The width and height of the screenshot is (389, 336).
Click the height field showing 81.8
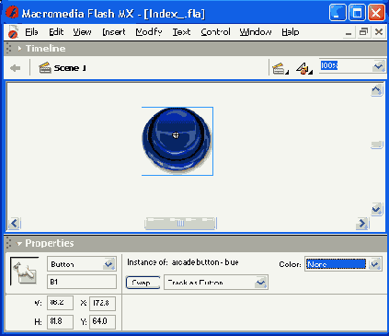[60, 321]
